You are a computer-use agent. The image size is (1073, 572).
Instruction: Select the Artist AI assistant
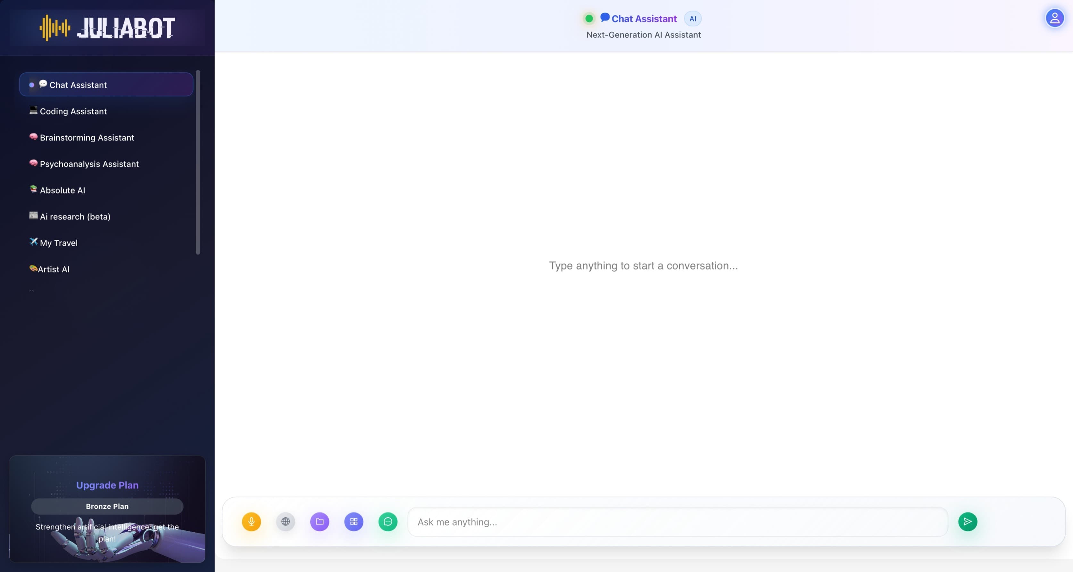click(54, 269)
